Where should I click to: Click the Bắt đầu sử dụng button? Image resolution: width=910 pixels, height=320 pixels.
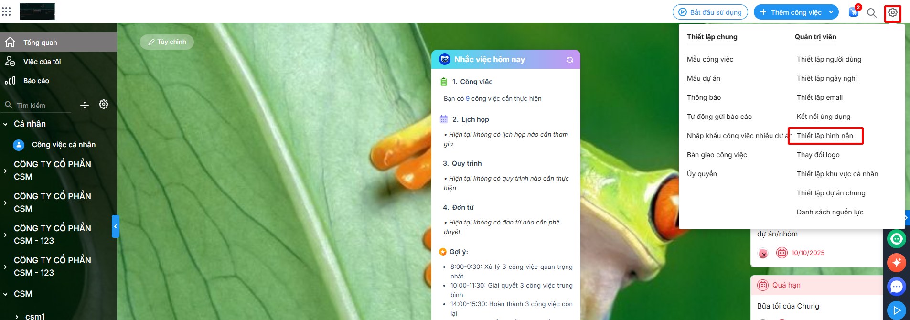(x=710, y=12)
